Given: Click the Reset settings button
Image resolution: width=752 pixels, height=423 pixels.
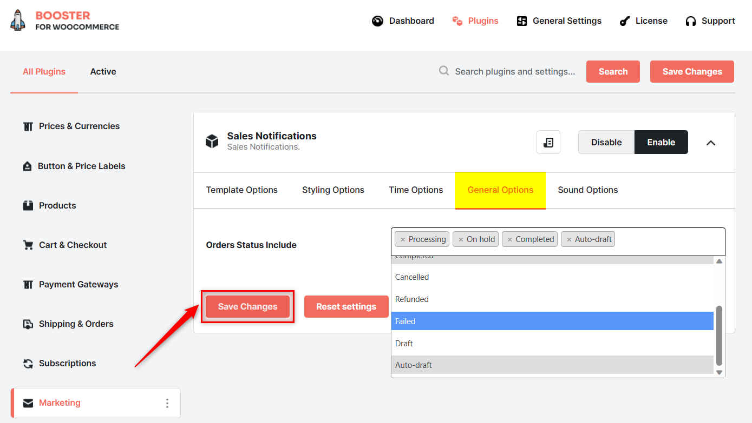Looking at the screenshot, I should (346, 306).
